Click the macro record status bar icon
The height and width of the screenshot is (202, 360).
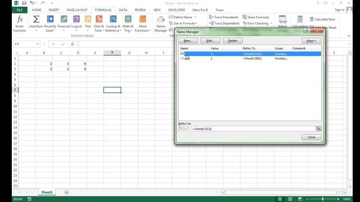(29, 199)
